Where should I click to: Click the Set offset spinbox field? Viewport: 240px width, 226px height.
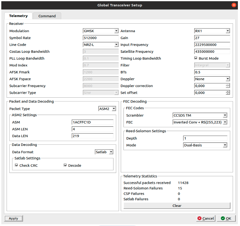coord(212,93)
